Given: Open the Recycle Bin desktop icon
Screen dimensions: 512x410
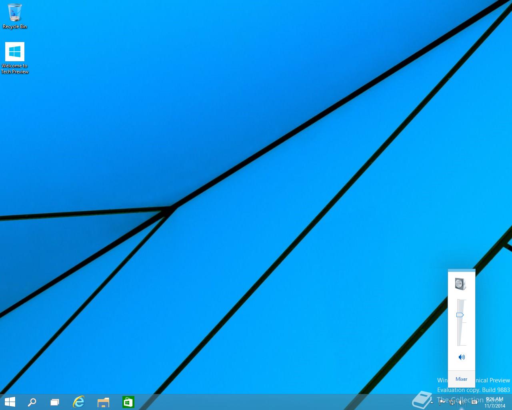Looking at the screenshot, I should point(15,16).
